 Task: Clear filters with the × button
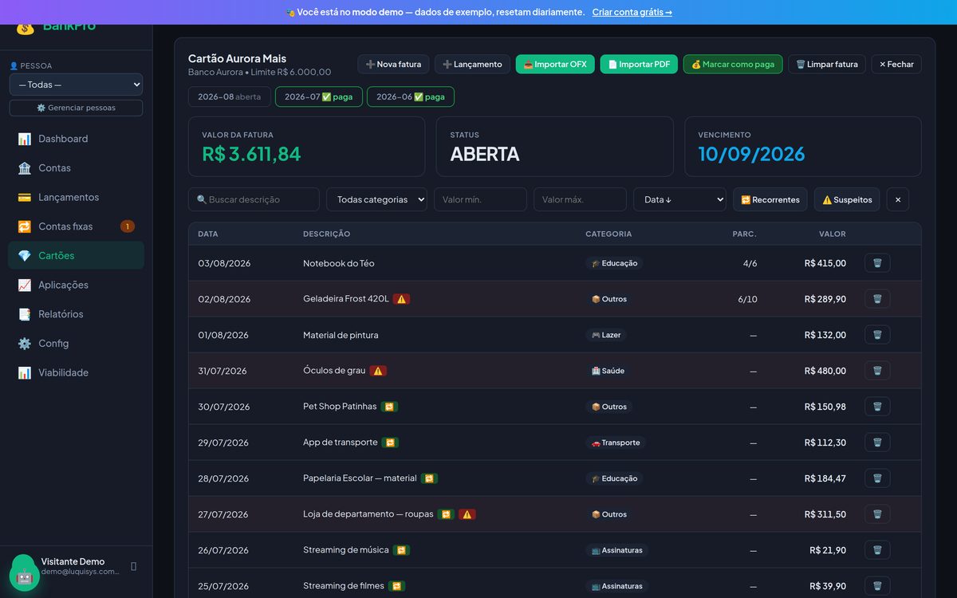(x=898, y=199)
